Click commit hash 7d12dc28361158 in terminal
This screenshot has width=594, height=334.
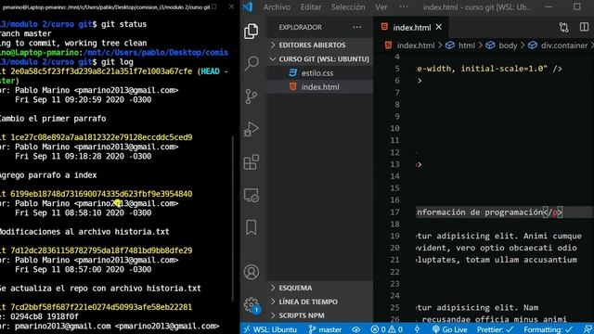click(x=101, y=250)
